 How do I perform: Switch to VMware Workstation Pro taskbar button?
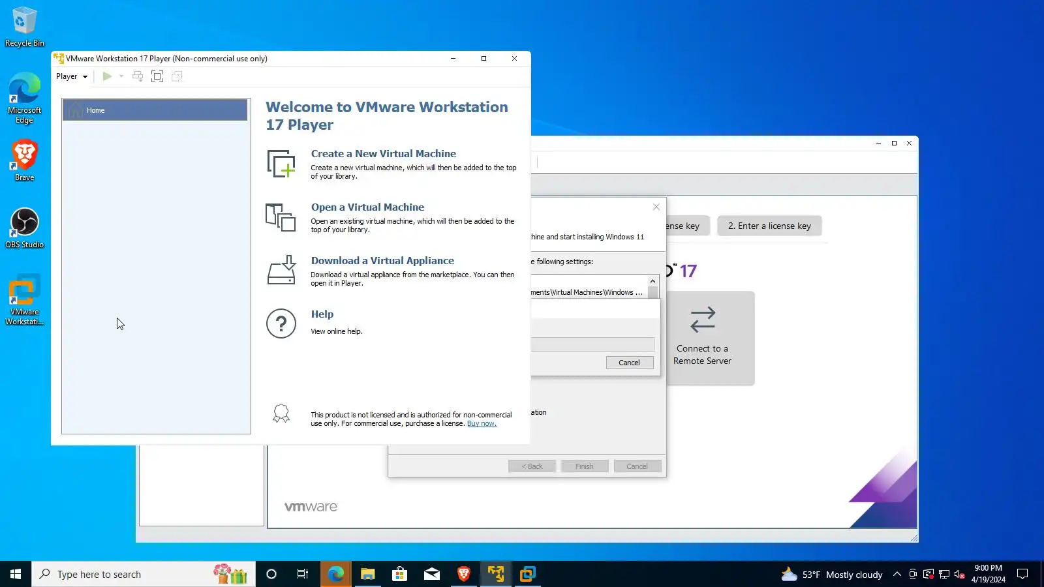pyautogui.click(x=528, y=574)
